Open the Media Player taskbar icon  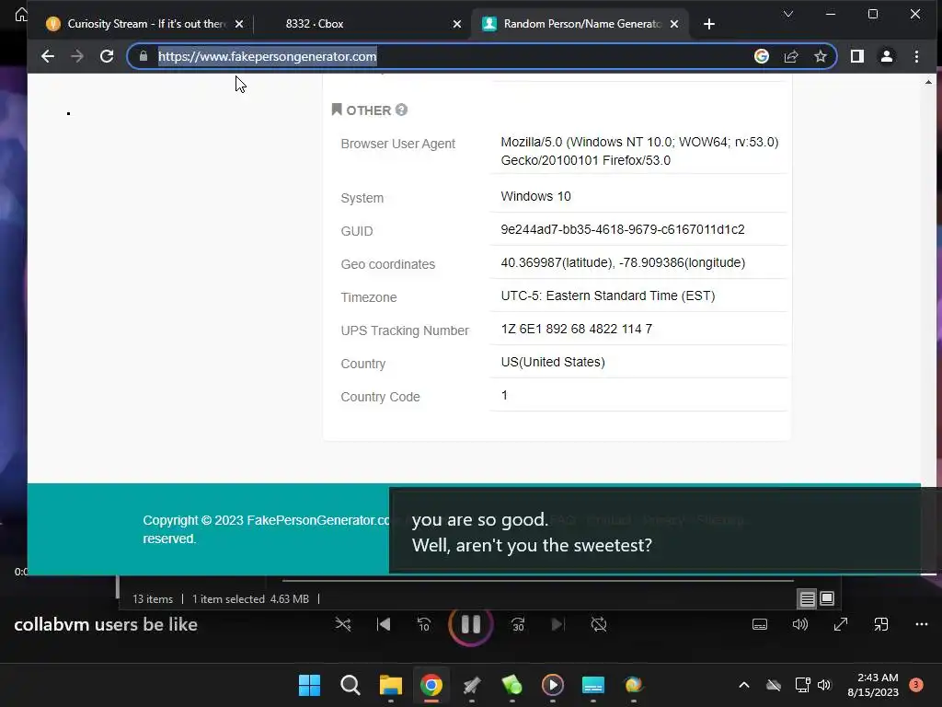pos(553,685)
